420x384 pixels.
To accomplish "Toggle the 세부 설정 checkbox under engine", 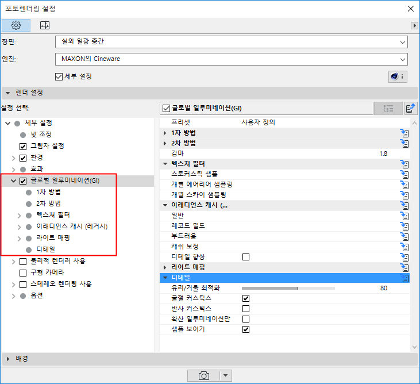I will coord(59,77).
